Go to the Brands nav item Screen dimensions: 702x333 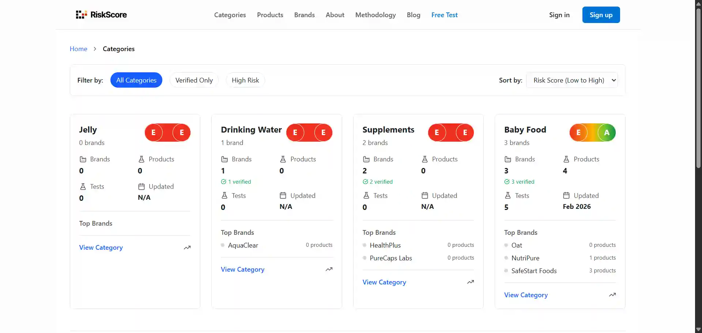point(305,15)
